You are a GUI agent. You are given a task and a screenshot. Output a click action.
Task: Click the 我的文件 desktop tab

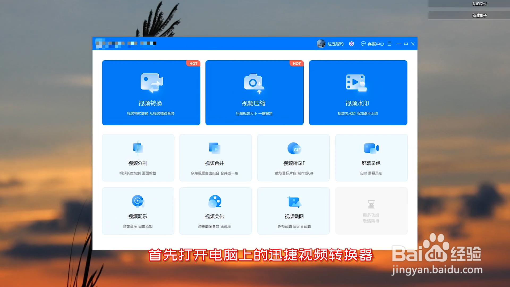479,4
